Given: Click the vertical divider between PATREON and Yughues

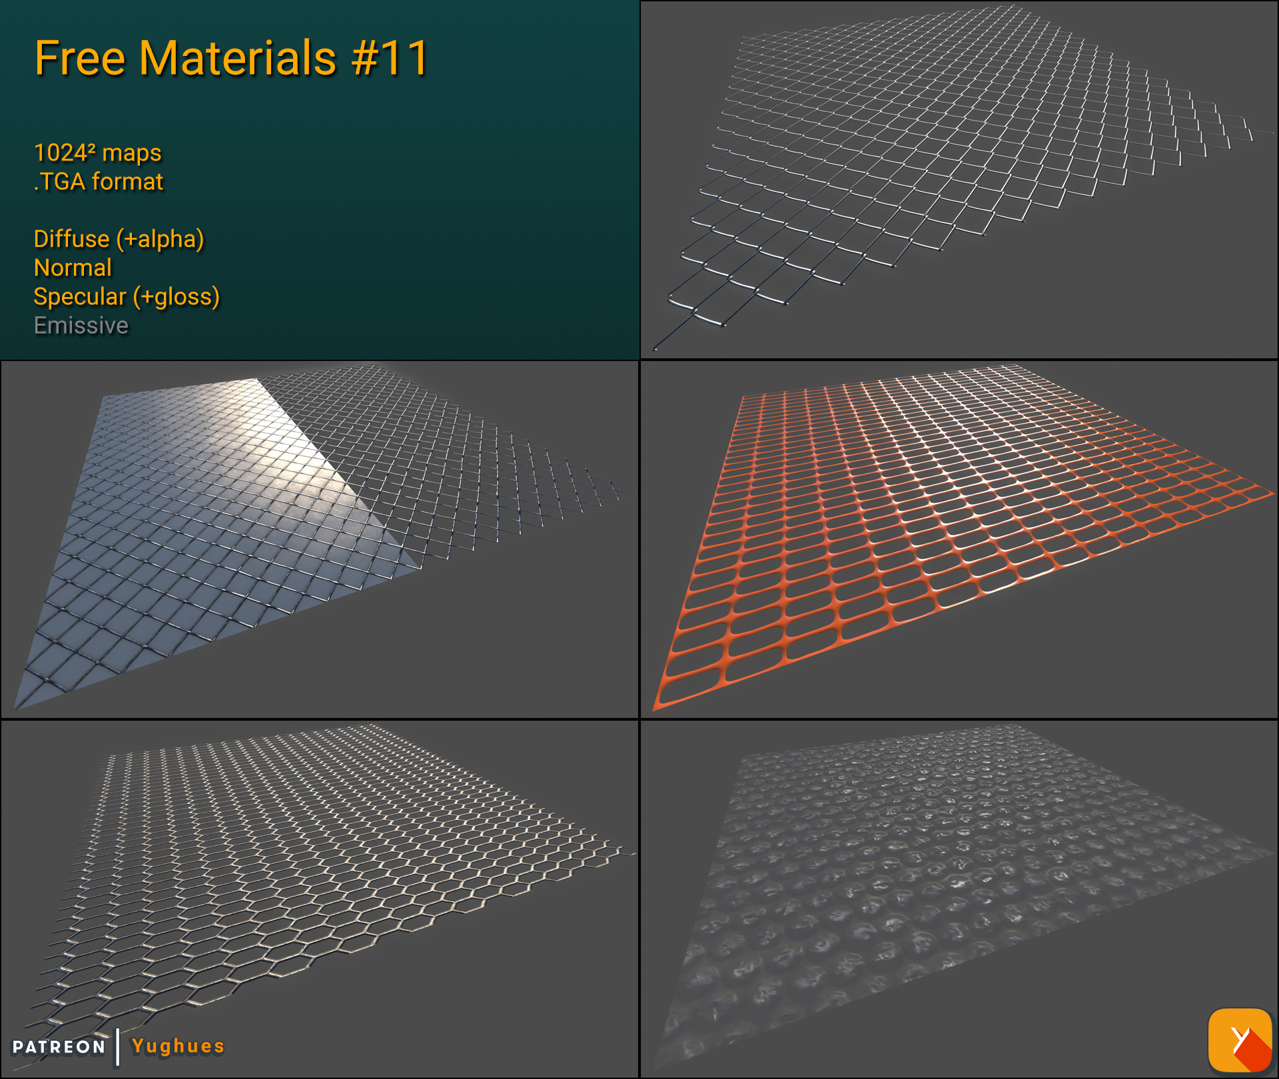Looking at the screenshot, I should click(119, 1046).
